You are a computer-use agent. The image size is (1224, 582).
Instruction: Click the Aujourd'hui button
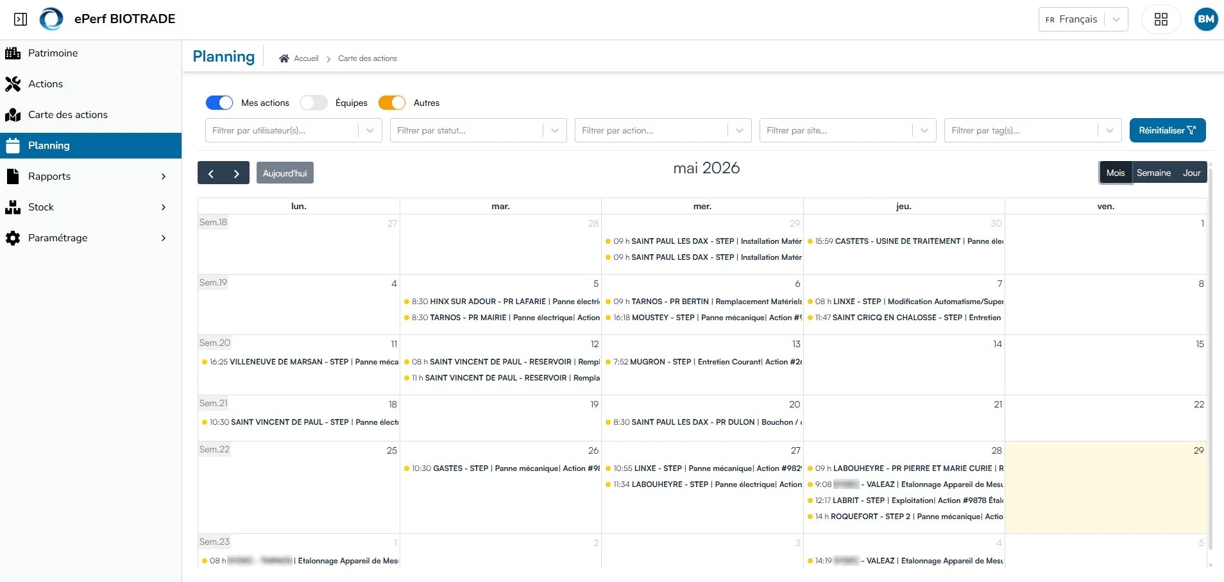[285, 173]
